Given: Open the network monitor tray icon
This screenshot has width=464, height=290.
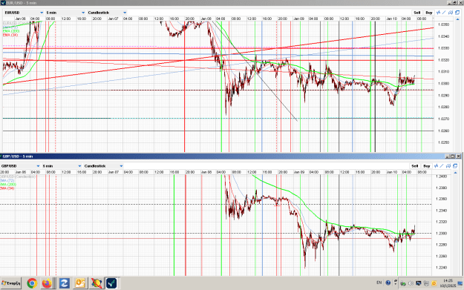Looking at the screenshot, I should [419, 283].
